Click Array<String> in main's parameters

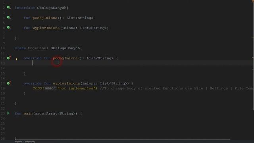61,114
